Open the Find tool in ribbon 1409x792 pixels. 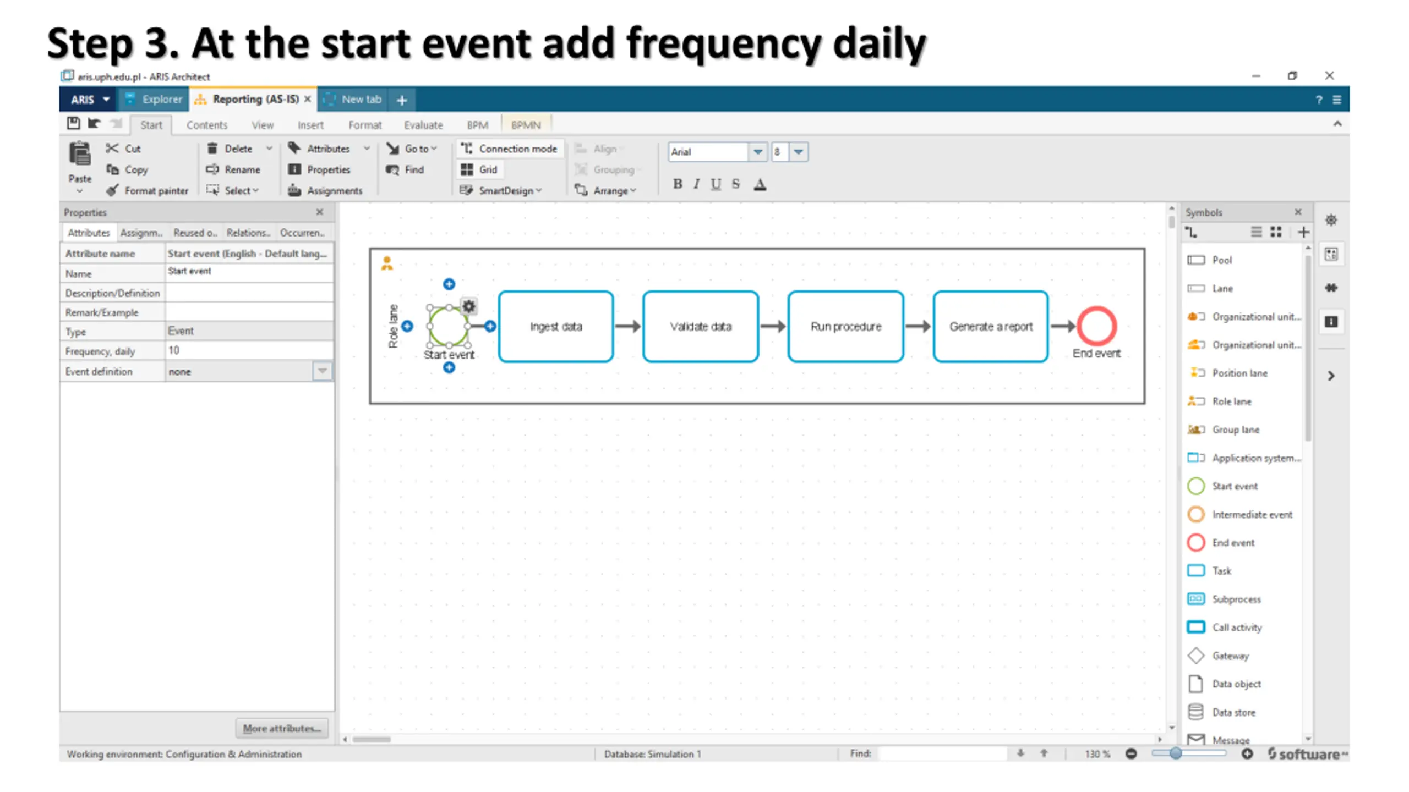[406, 169]
